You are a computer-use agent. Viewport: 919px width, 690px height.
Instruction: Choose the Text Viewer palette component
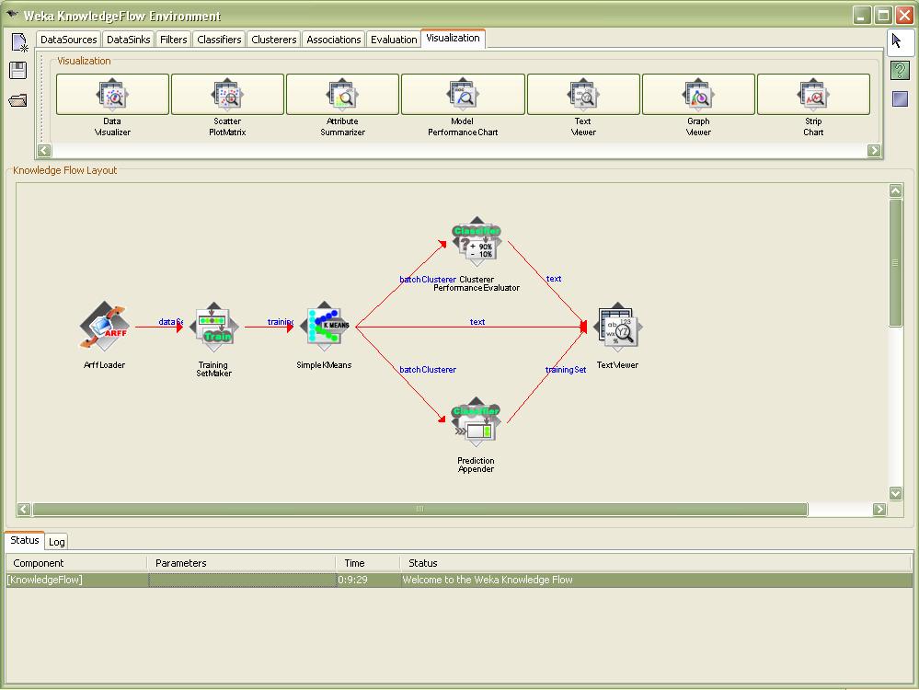pyautogui.click(x=583, y=94)
